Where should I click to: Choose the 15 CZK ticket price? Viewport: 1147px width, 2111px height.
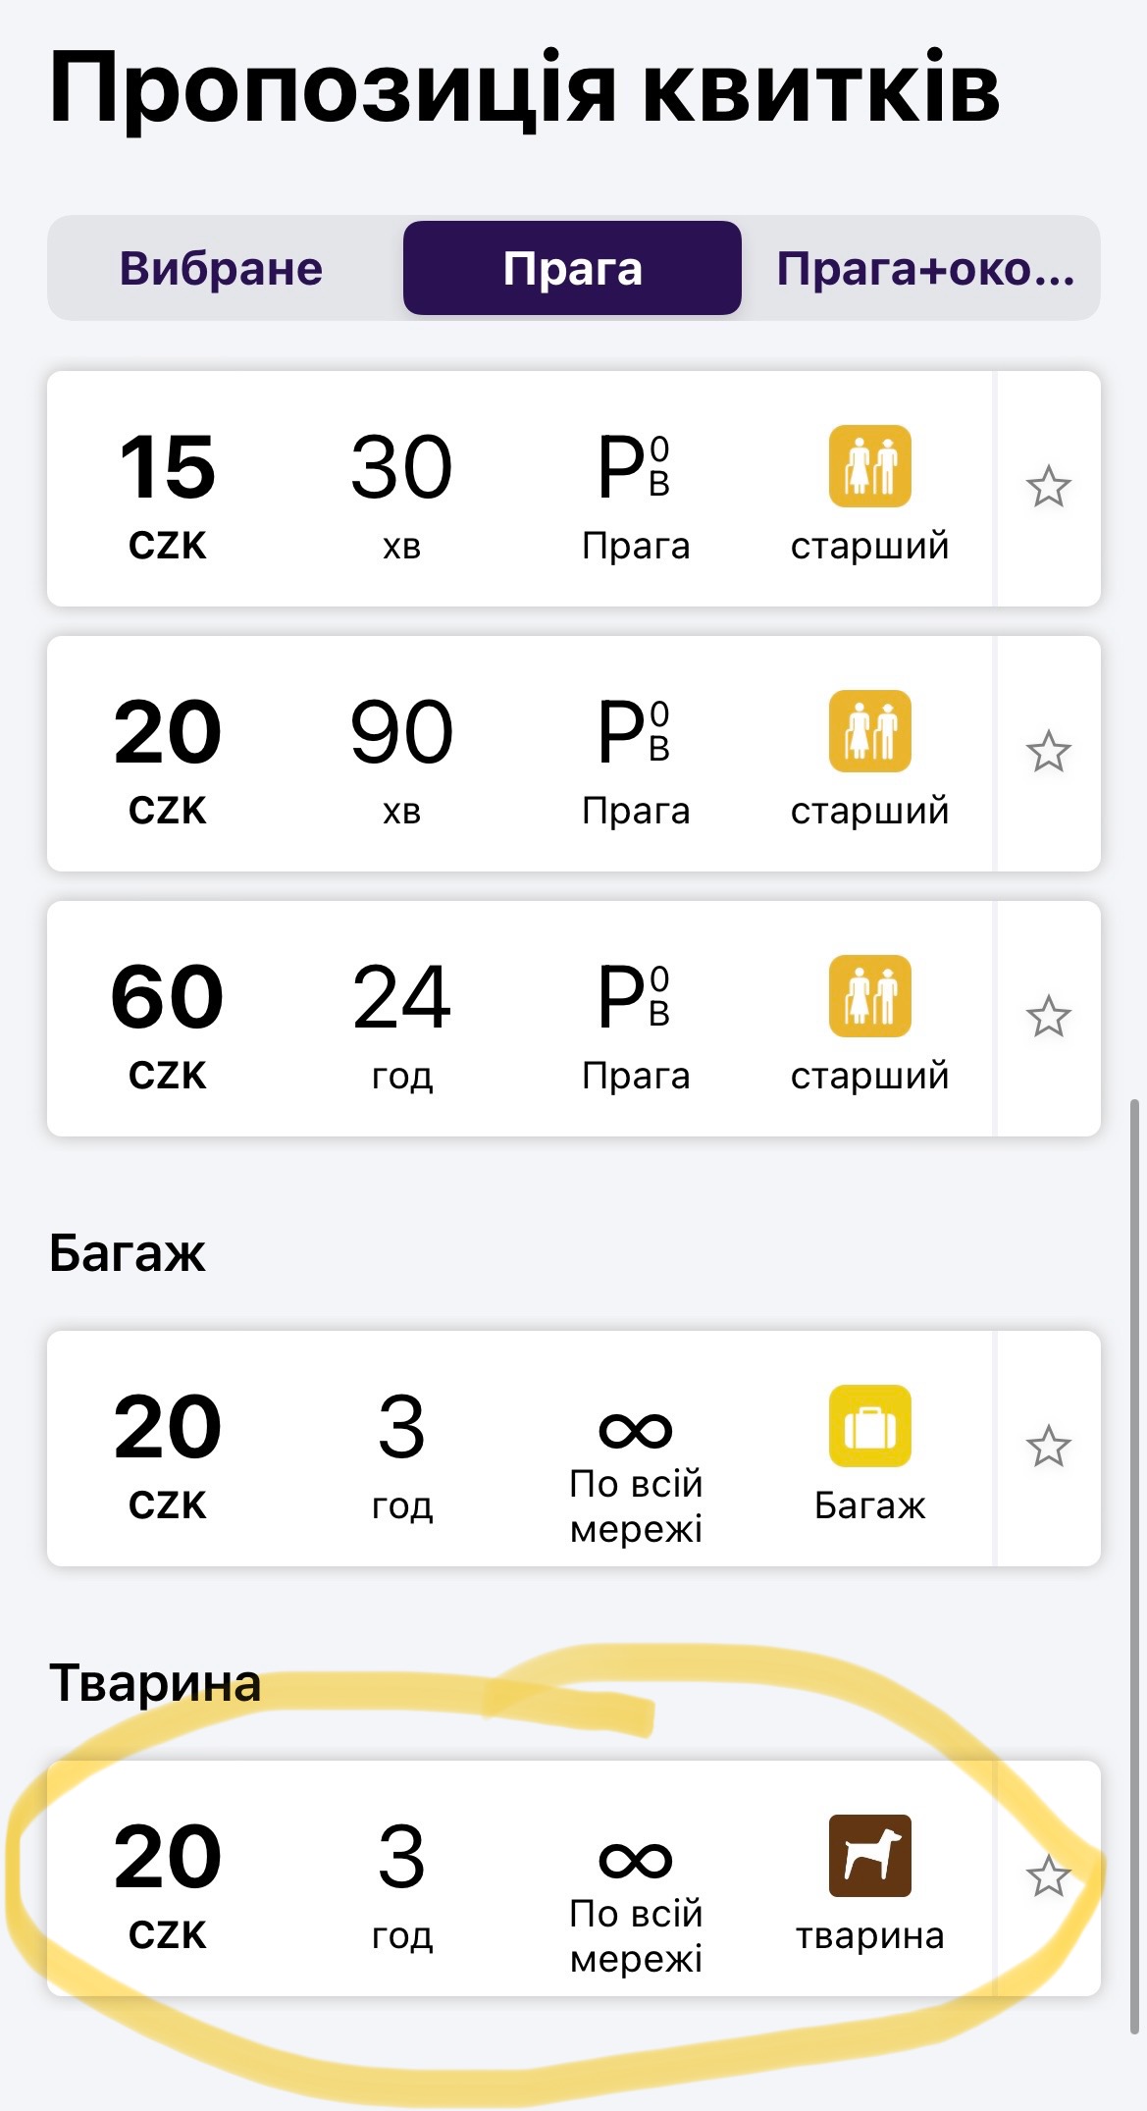167,489
